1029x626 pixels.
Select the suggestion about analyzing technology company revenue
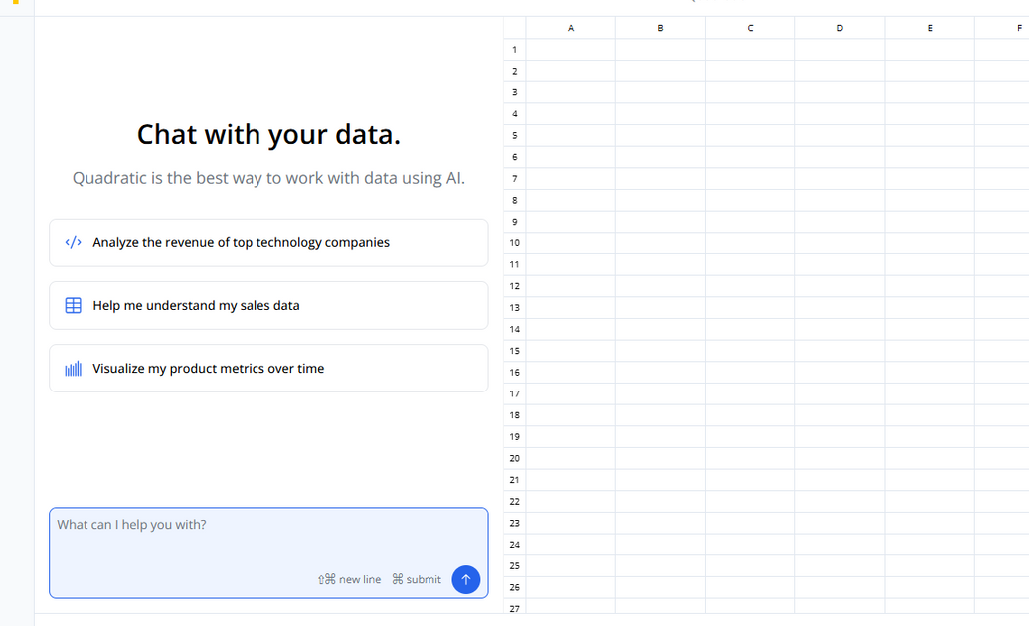[x=268, y=241]
